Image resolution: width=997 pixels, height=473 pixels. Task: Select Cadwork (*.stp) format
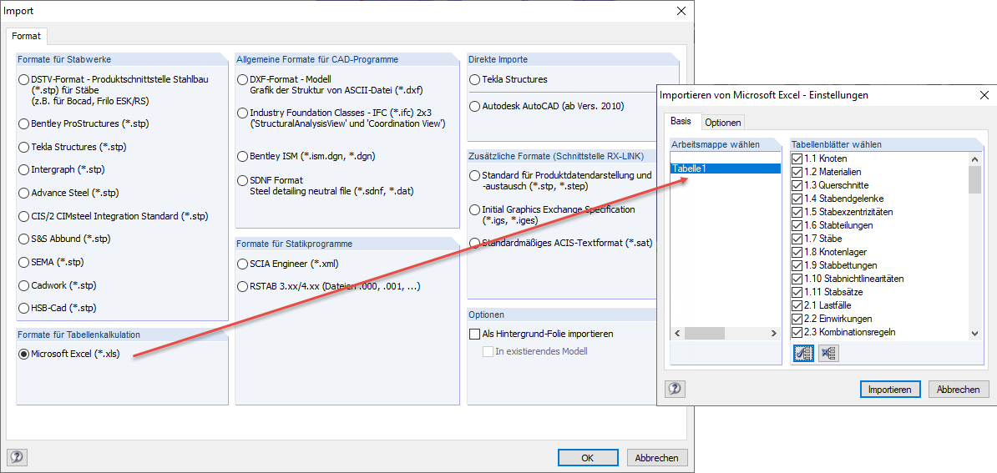(x=24, y=285)
